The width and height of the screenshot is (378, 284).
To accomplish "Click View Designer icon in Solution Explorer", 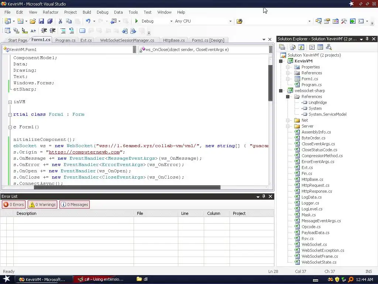I will click(x=320, y=47).
